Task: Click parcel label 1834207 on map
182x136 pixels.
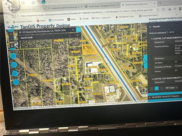Action: point(75,52)
